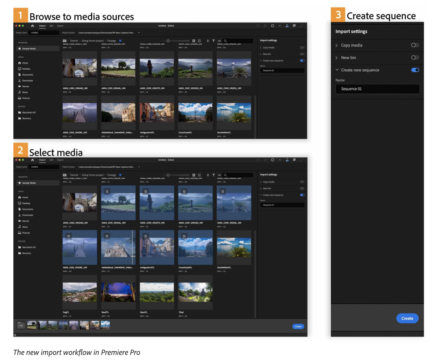Click the eye visibility icon in the Select media toolbar
Image resolution: width=434 pixels, height=363 pixels.
[219, 175]
